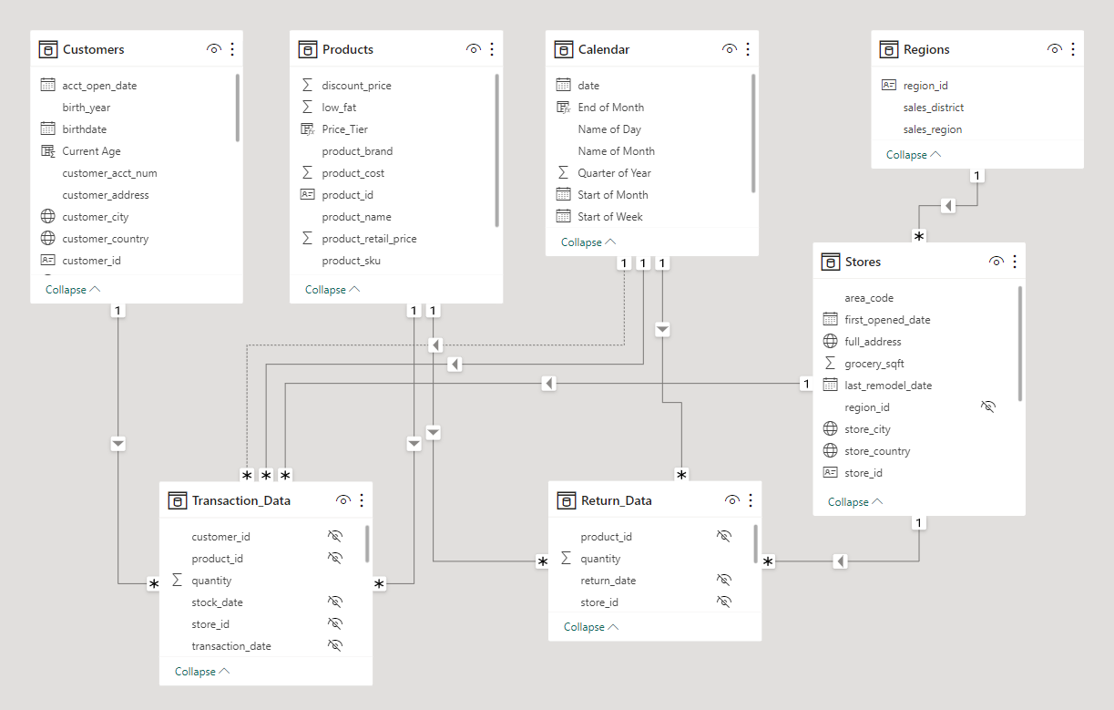Show the hidden return_date field
1114x710 pixels.
[x=724, y=581]
